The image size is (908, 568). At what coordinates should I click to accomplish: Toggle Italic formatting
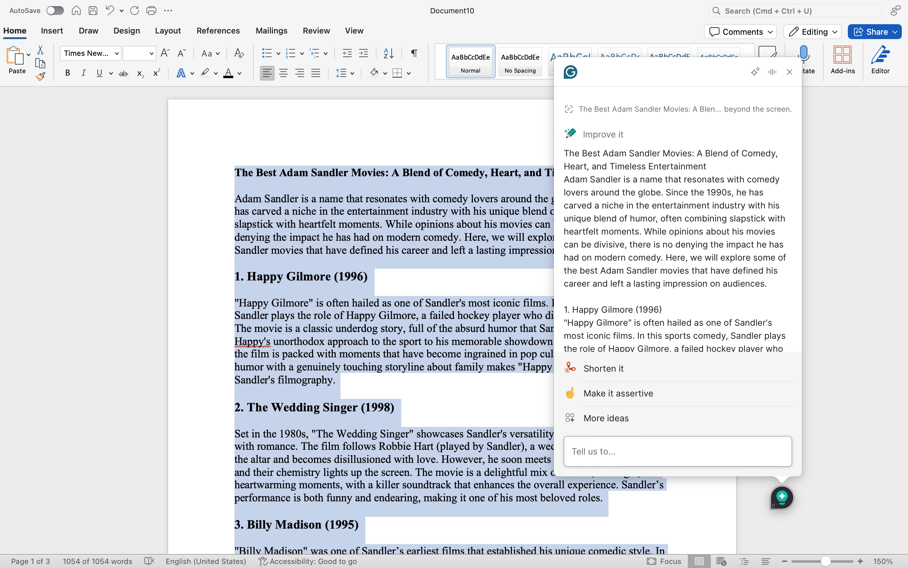pyautogui.click(x=83, y=73)
